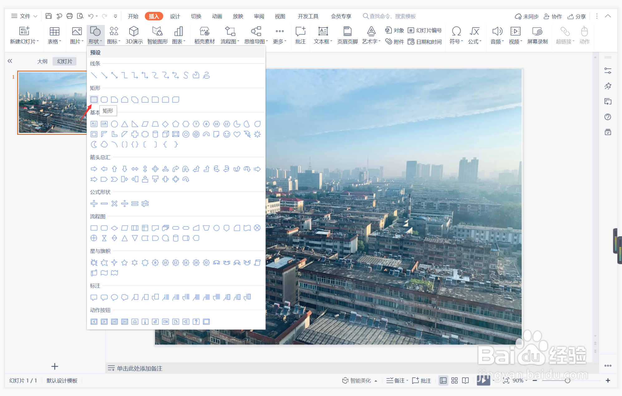Click the 页眉页脚 header footer icon
Image resolution: width=622 pixels, height=396 pixels.
pos(347,35)
